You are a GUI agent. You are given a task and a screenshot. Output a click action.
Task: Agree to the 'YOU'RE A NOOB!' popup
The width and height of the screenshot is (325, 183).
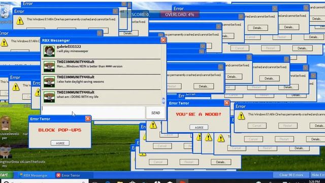tap(199, 128)
